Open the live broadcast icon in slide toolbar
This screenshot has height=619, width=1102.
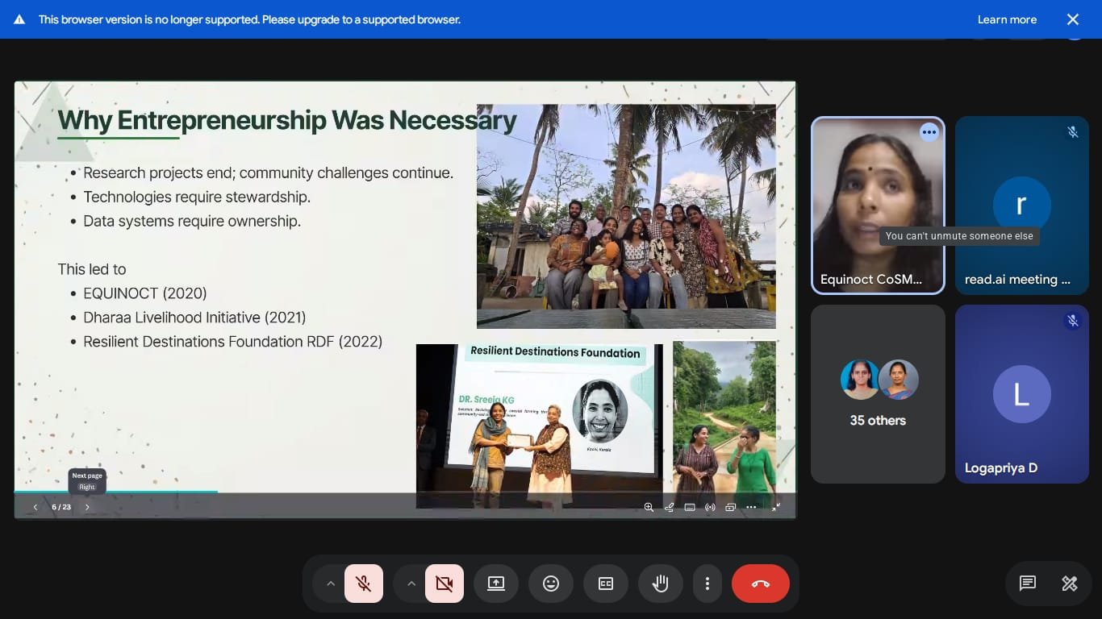point(710,507)
